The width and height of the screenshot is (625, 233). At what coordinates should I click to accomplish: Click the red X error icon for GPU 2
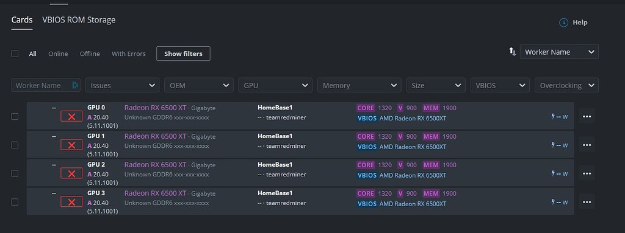[71, 174]
